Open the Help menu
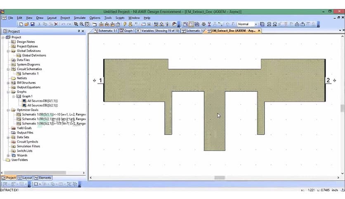 coord(147,18)
